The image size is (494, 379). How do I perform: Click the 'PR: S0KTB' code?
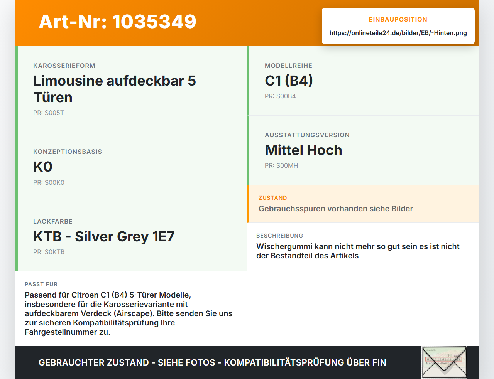49,252
